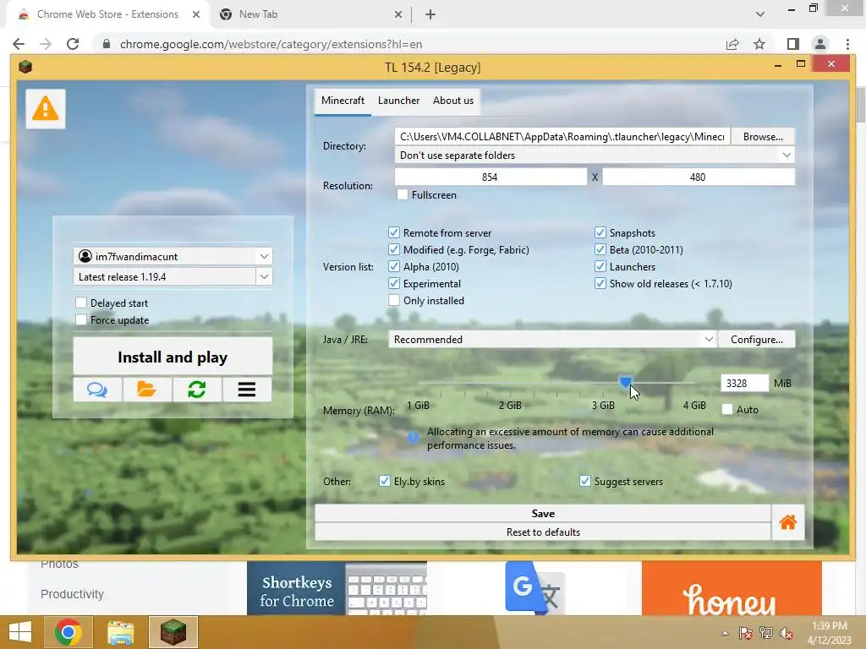
Task: Check Delayed start option
Action: point(81,303)
